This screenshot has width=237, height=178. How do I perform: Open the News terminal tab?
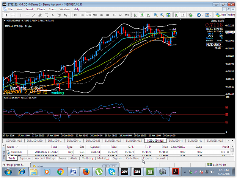coord(63,158)
